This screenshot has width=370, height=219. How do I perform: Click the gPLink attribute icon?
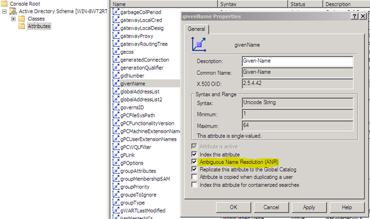coord(116,155)
